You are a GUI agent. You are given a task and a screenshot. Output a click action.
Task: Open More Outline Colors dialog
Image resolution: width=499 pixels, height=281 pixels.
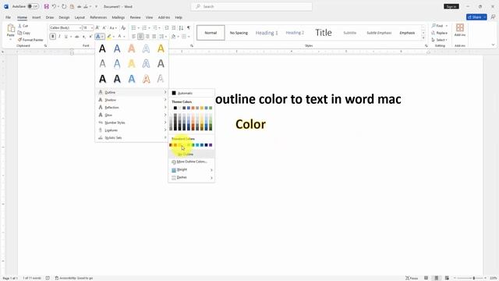[x=192, y=162]
